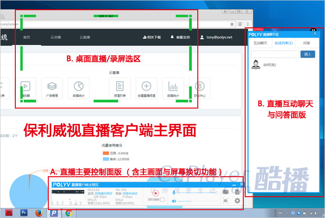Open the 创建直播频道 plus icon card
325x218 pixels.
tap(146, 89)
